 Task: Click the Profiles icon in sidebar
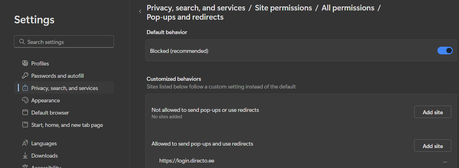tap(25, 63)
